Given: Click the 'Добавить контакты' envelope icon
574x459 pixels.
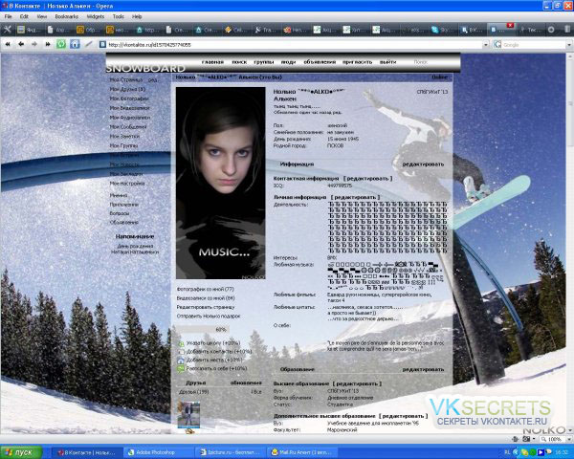Looking at the screenshot, I should 181,352.
